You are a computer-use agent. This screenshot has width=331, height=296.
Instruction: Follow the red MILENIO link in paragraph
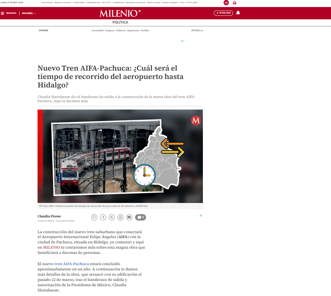52,247
